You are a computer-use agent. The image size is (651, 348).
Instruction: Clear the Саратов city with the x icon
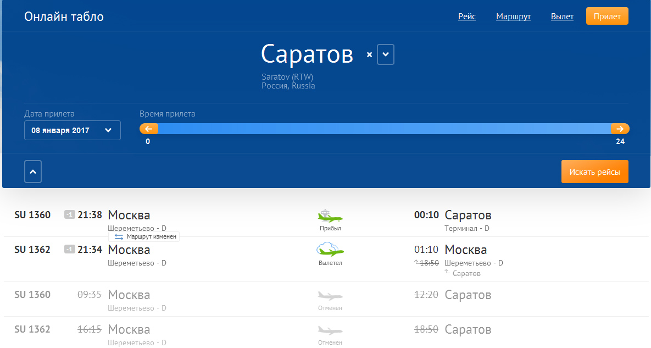[x=369, y=54]
